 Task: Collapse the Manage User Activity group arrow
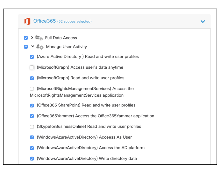point(32,46)
